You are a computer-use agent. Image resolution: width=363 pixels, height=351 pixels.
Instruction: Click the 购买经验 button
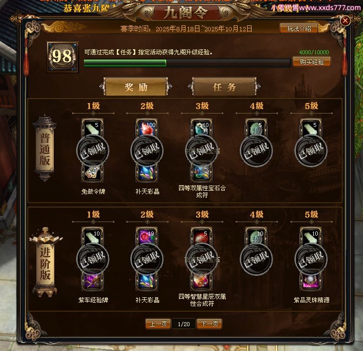312,62
